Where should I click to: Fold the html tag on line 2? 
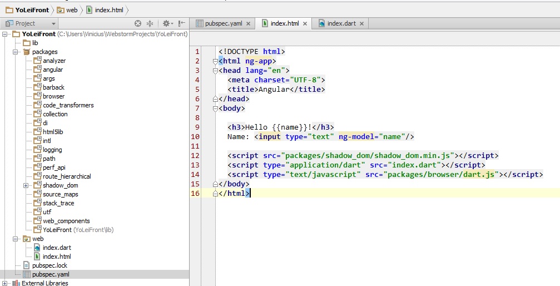(215, 61)
